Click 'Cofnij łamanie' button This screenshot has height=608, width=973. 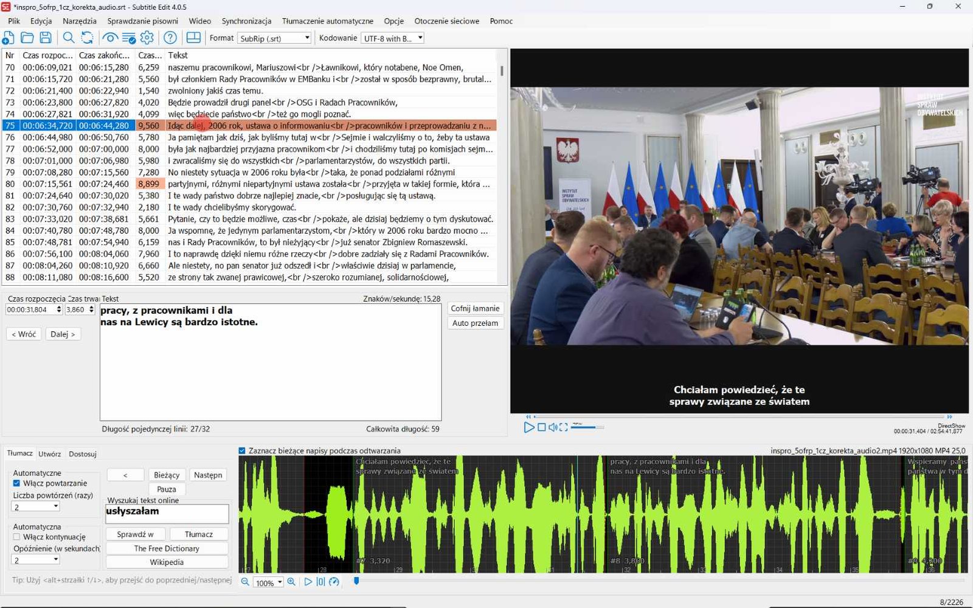(475, 308)
